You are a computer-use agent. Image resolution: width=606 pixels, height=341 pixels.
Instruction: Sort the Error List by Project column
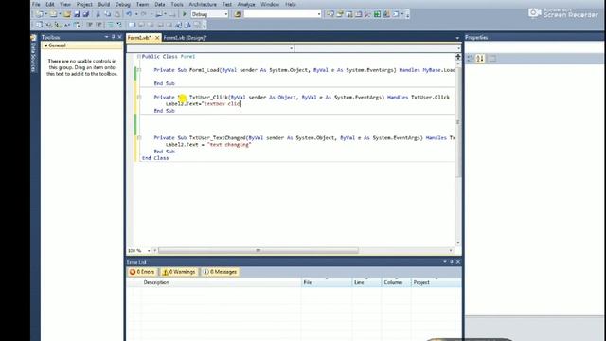coord(436,282)
